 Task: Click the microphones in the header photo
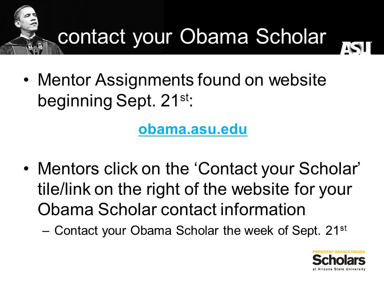pyautogui.click(x=35, y=47)
